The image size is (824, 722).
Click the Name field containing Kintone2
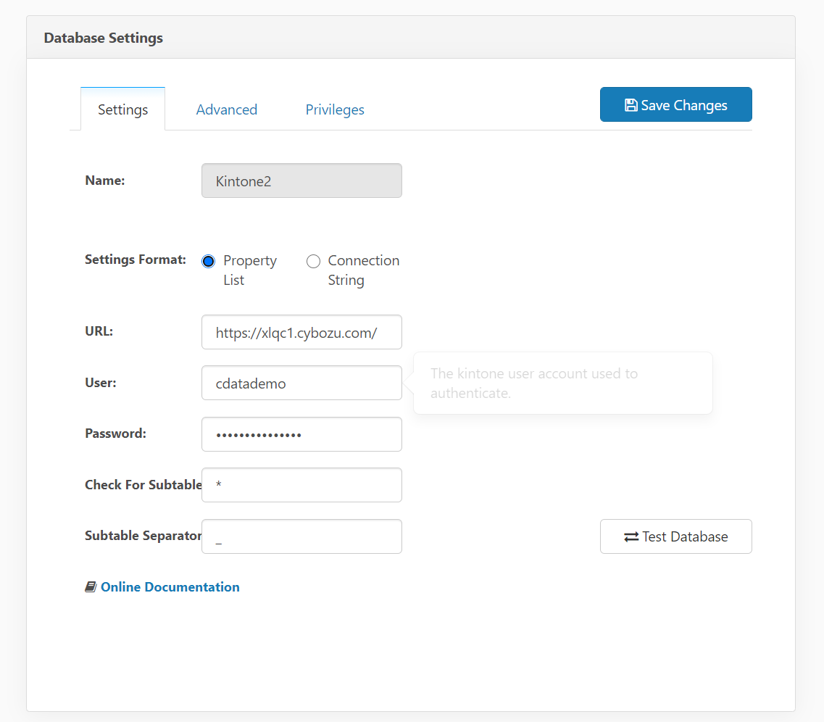(x=301, y=180)
